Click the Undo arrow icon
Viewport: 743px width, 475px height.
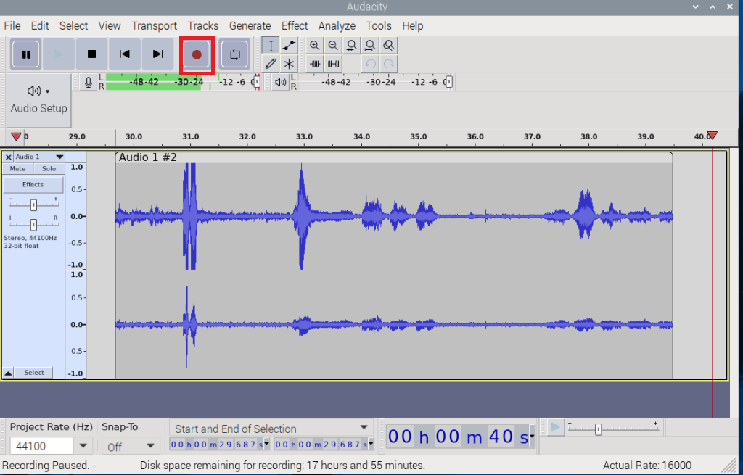click(370, 64)
